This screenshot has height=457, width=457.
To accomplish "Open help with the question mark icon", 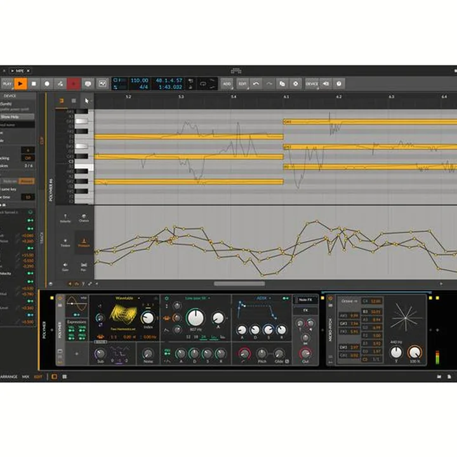I will click(339, 84).
